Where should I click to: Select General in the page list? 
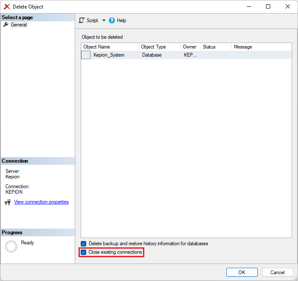point(19,25)
